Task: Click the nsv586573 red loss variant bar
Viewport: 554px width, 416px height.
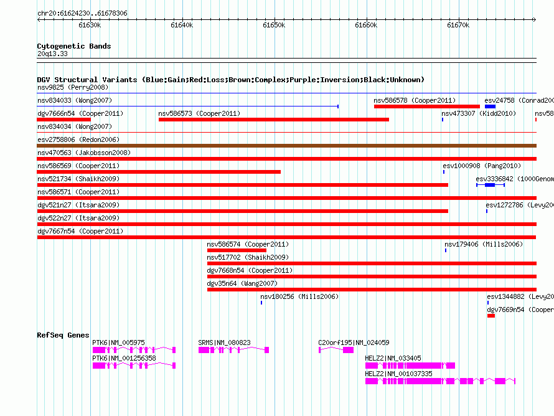Action: click(x=273, y=120)
